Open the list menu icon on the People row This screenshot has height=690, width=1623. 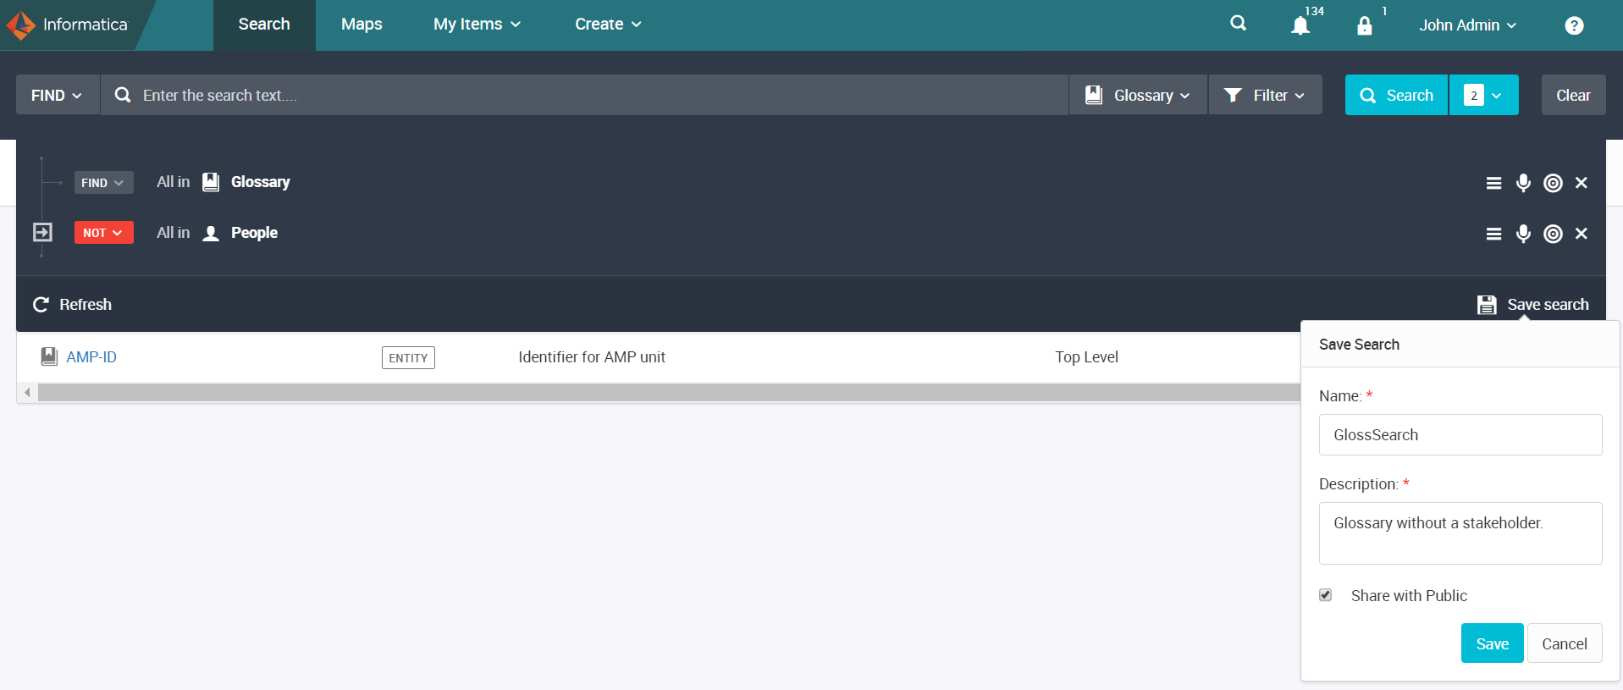point(1493,234)
